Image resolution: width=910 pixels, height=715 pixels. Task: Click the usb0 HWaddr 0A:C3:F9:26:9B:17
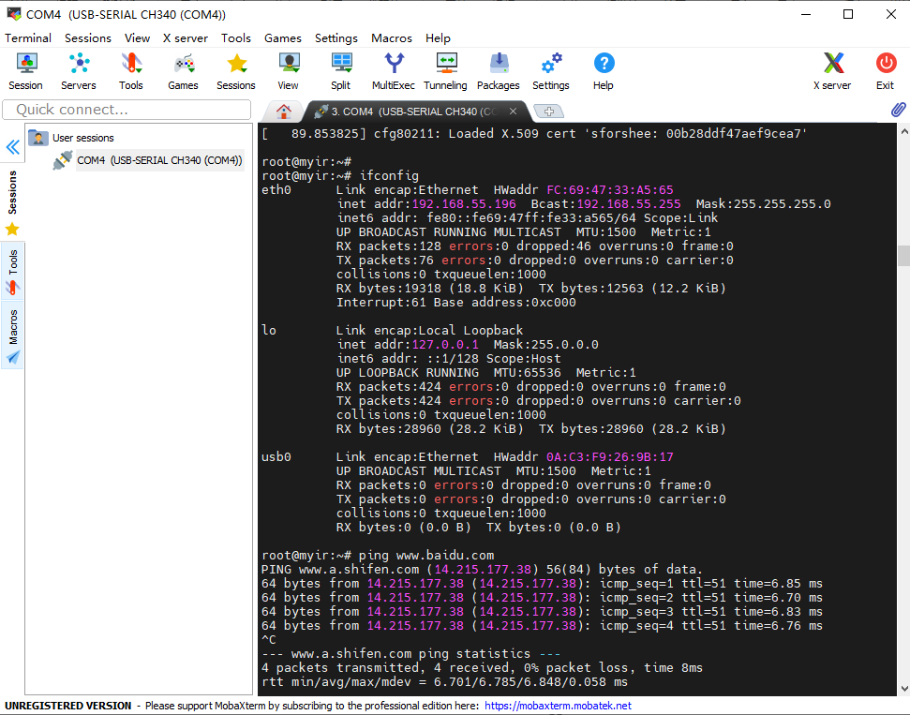pyautogui.click(x=610, y=457)
